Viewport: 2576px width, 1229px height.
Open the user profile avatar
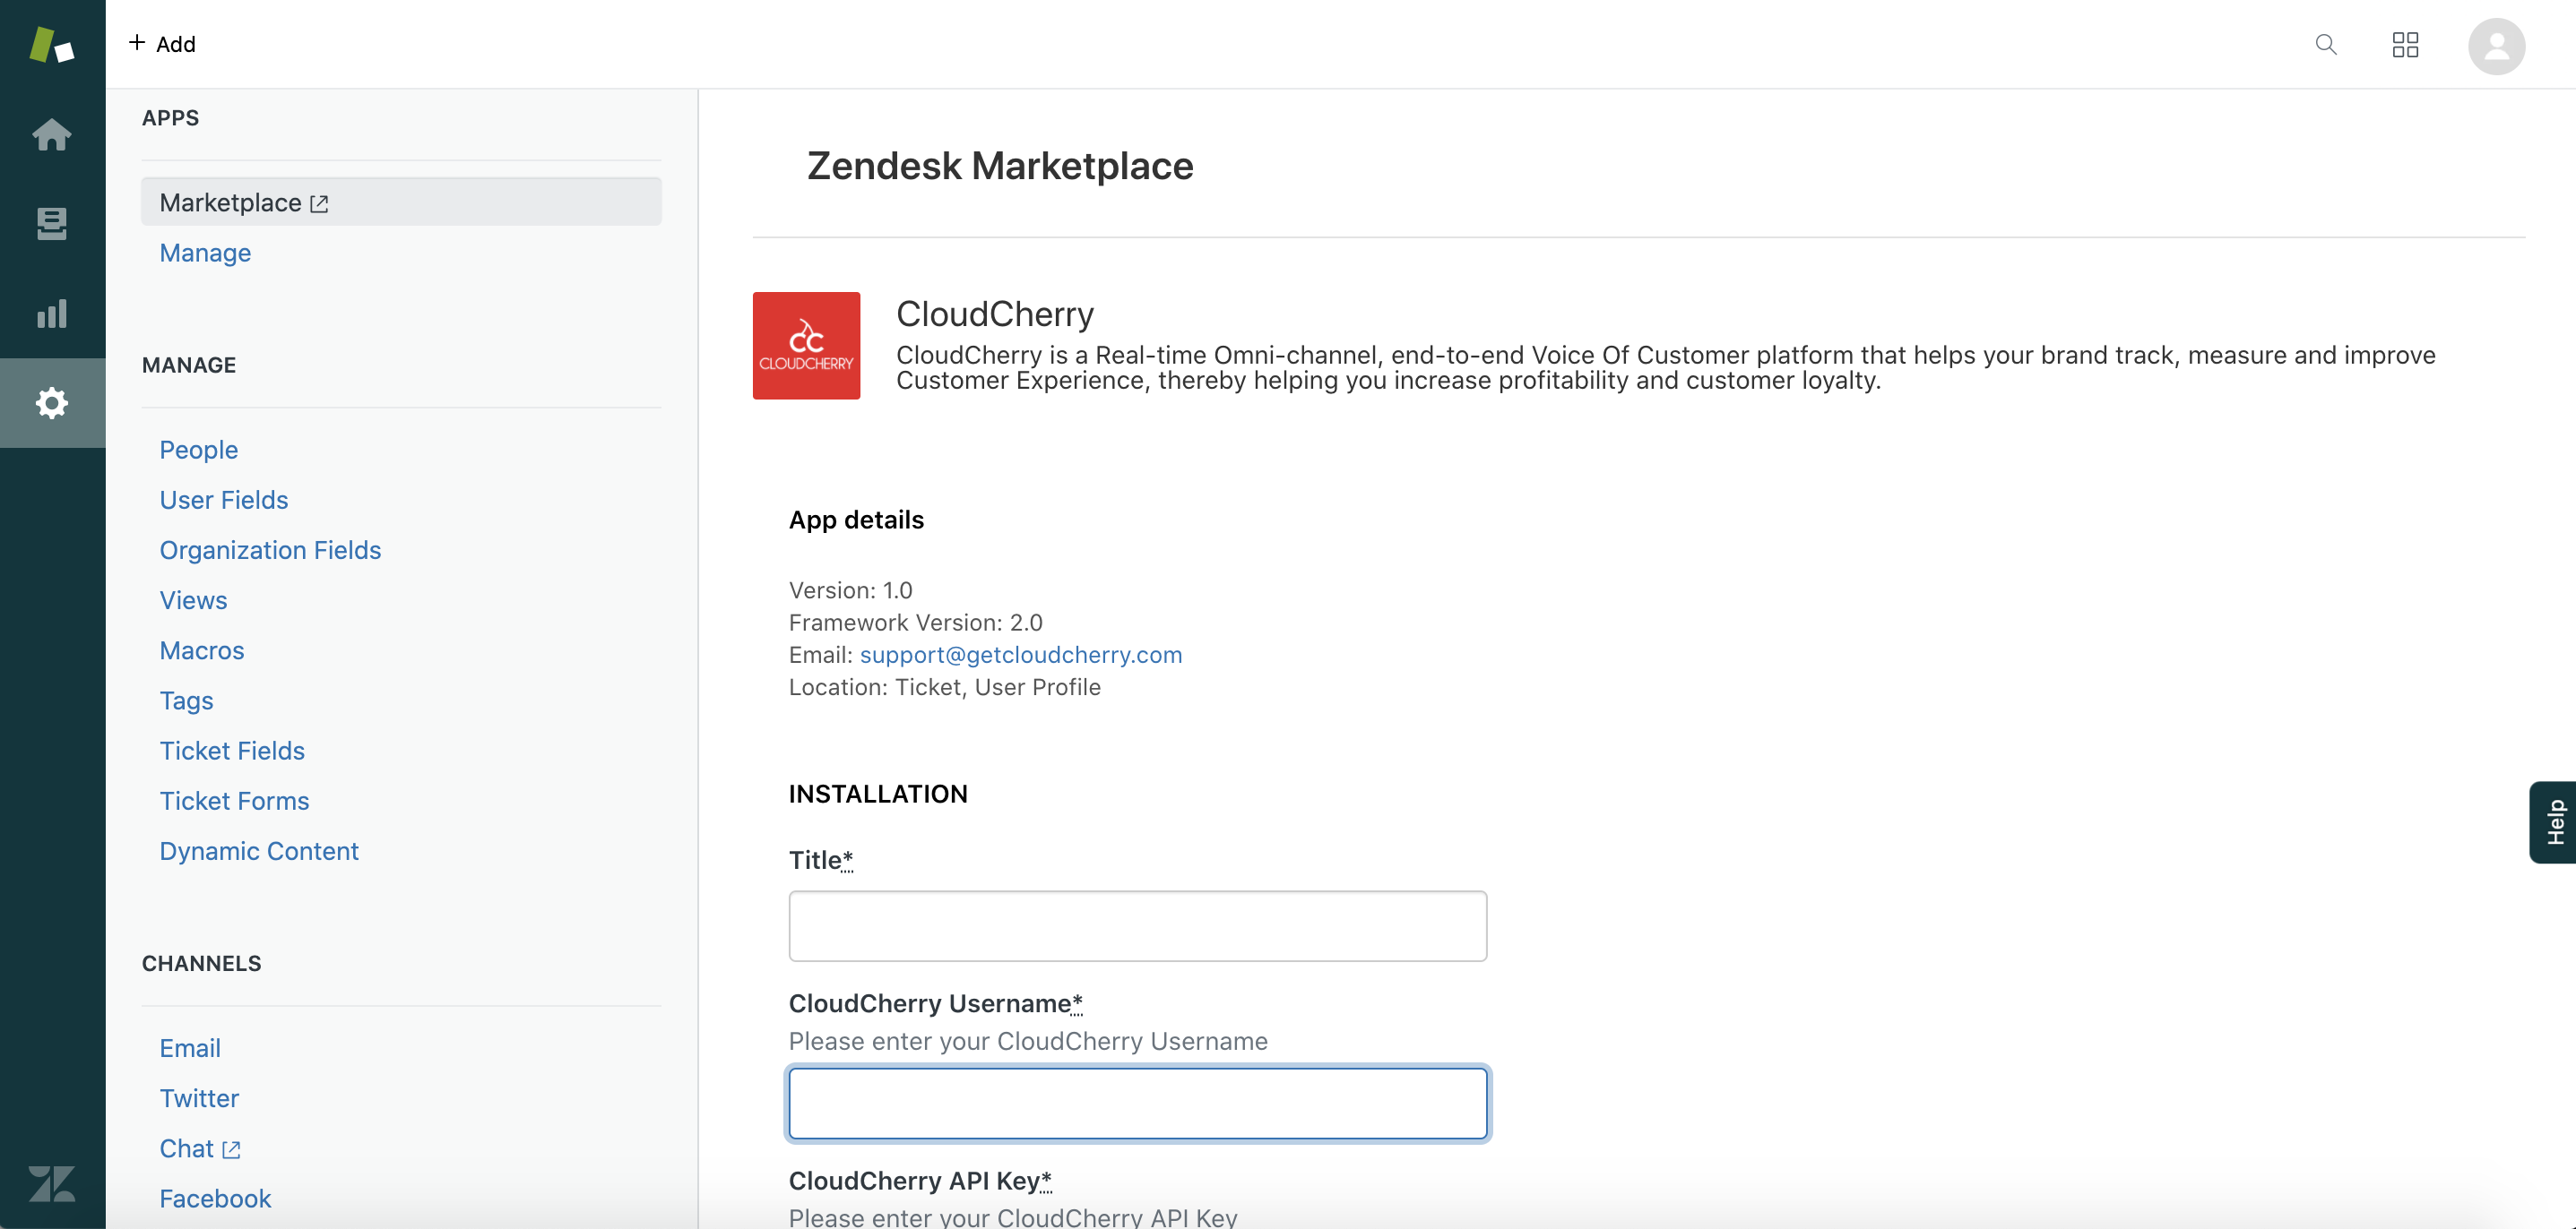(2496, 46)
